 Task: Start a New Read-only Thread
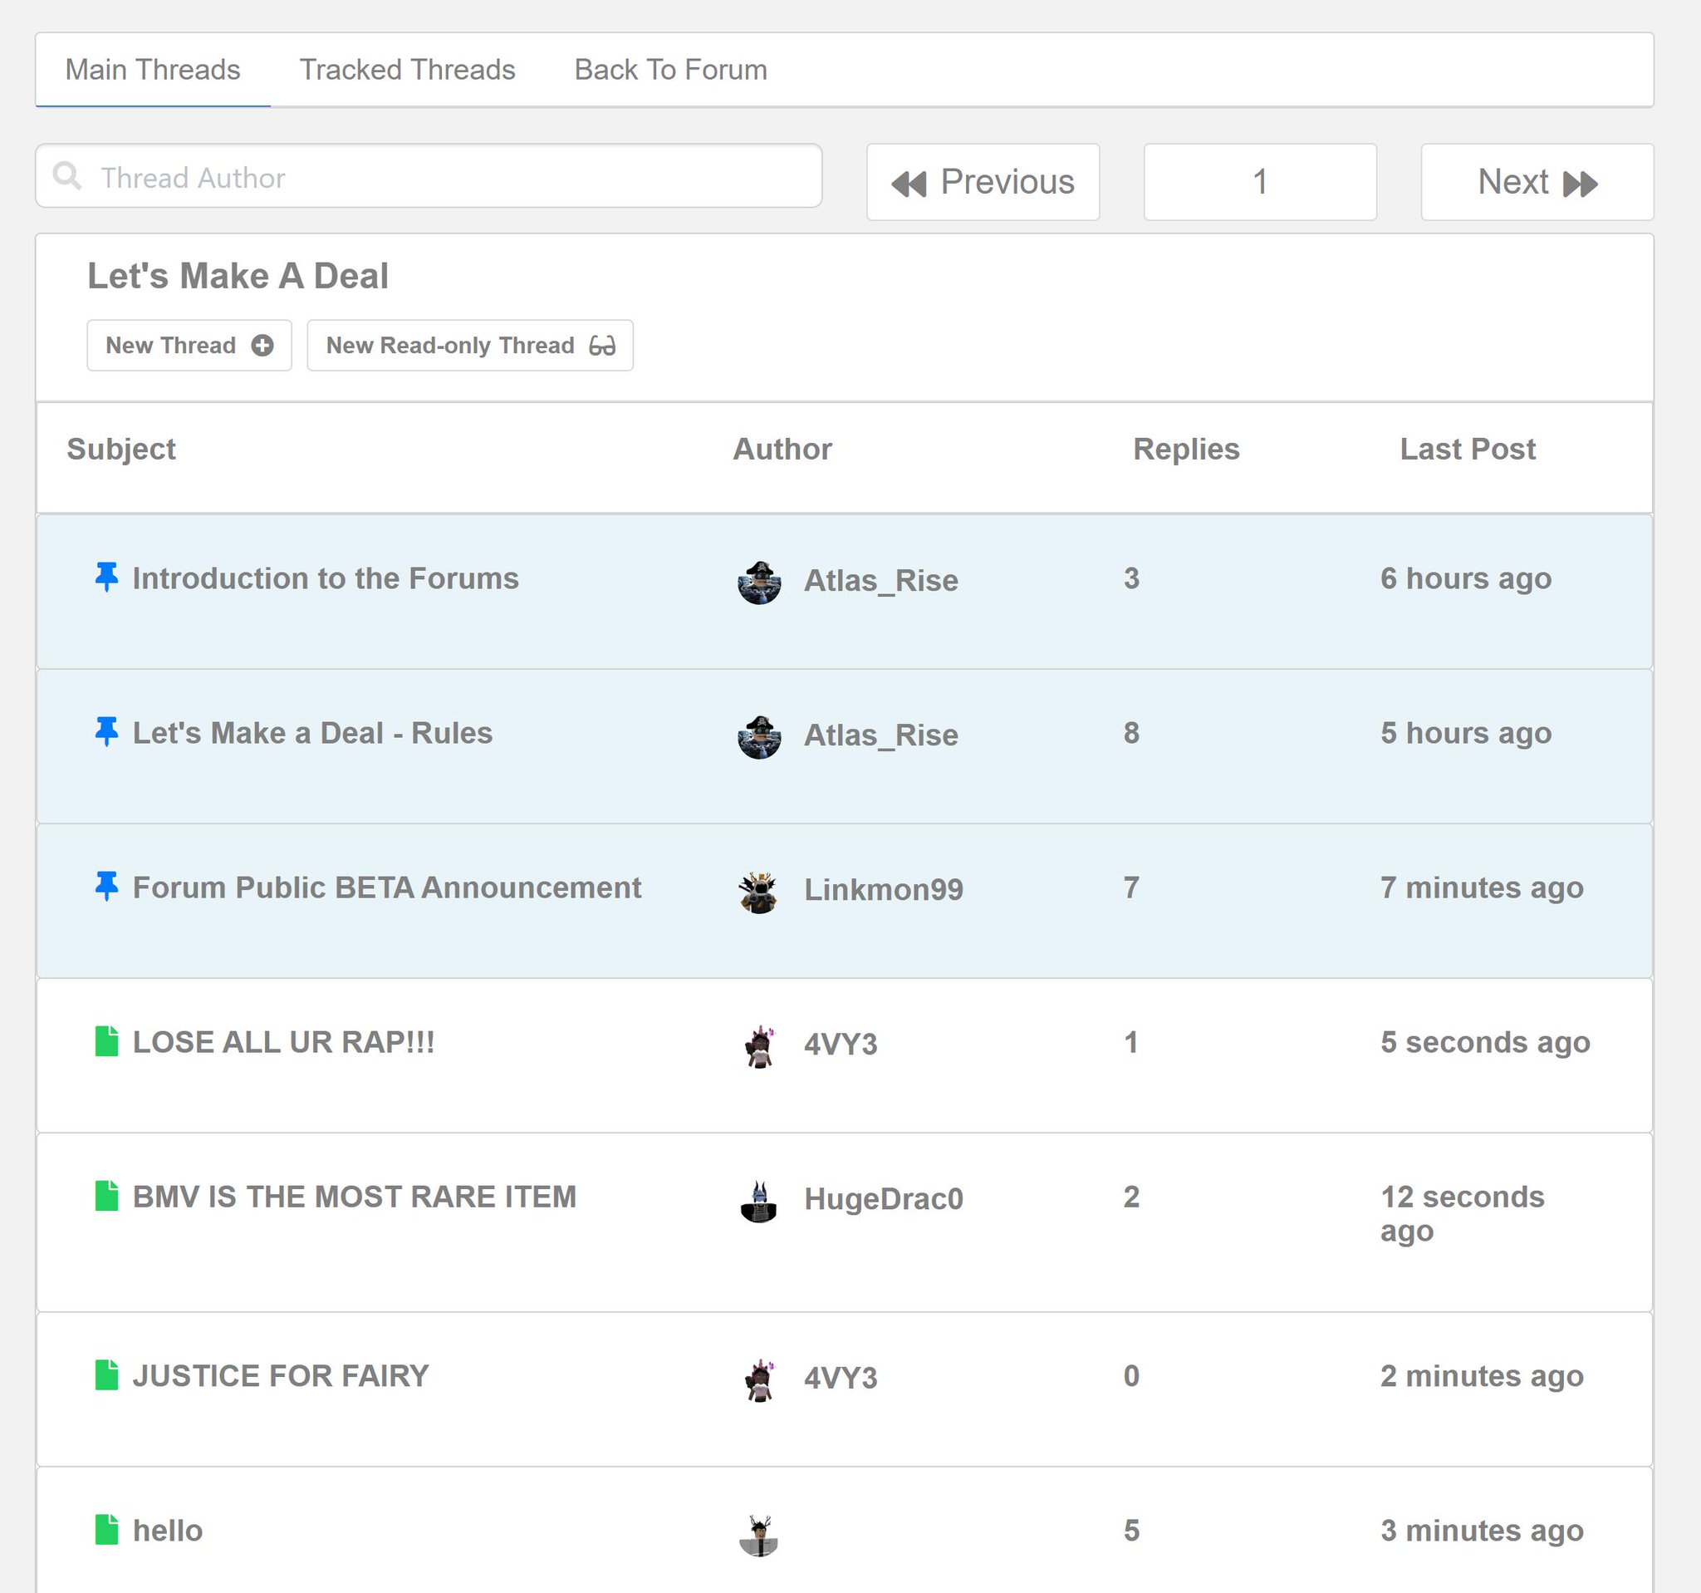(470, 346)
